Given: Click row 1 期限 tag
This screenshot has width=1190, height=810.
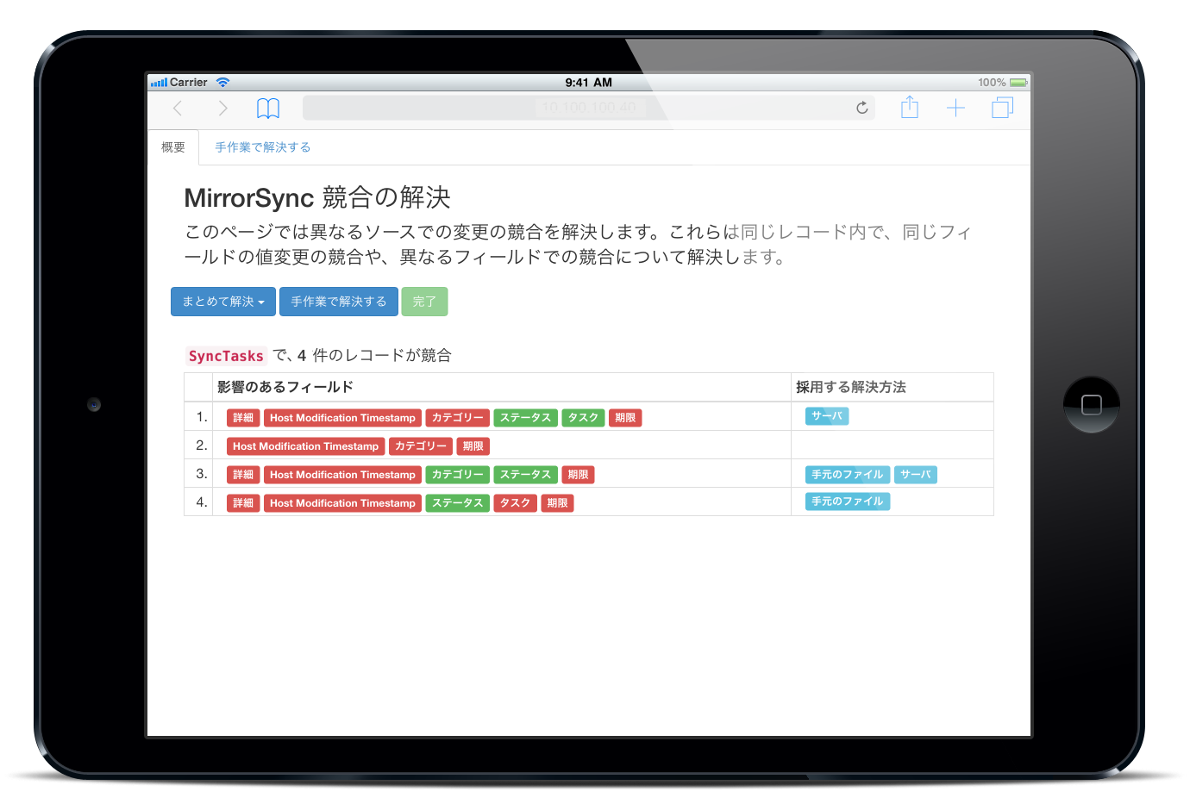Looking at the screenshot, I should pos(625,418).
